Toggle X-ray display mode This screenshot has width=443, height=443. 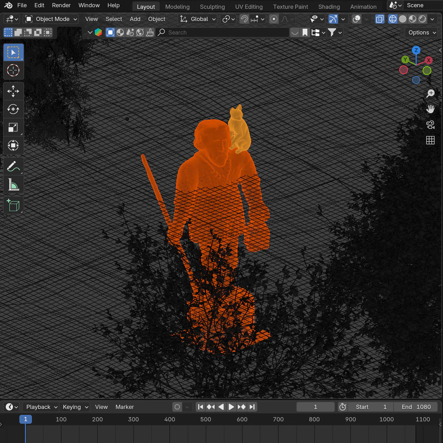point(379,19)
